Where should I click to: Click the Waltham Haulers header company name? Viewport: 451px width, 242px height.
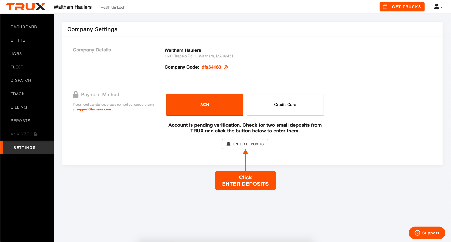click(73, 7)
